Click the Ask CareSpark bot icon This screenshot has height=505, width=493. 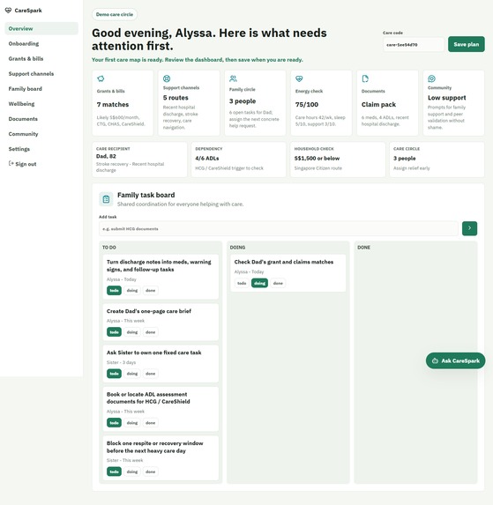435,360
